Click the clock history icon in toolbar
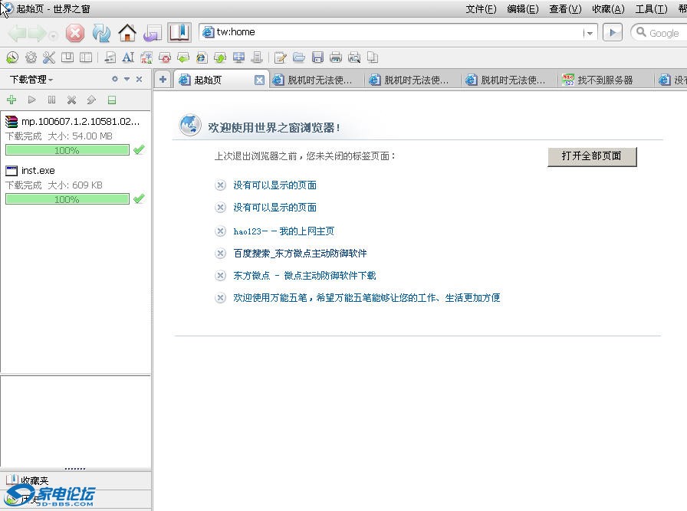687x511 pixels. [12, 57]
